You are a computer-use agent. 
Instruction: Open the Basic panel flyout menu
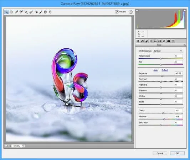coord(185,45)
